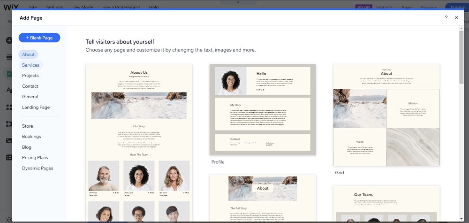Open the Projects category
Screen dimensions: 469x223
click(30, 76)
